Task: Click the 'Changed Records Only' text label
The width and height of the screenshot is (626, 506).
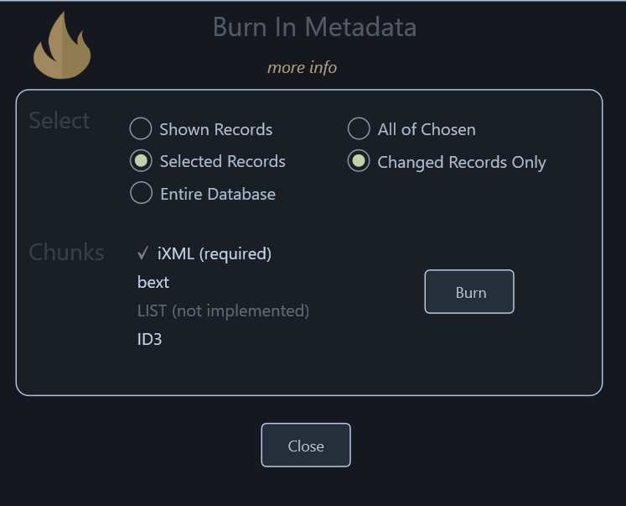Action: [462, 162]
